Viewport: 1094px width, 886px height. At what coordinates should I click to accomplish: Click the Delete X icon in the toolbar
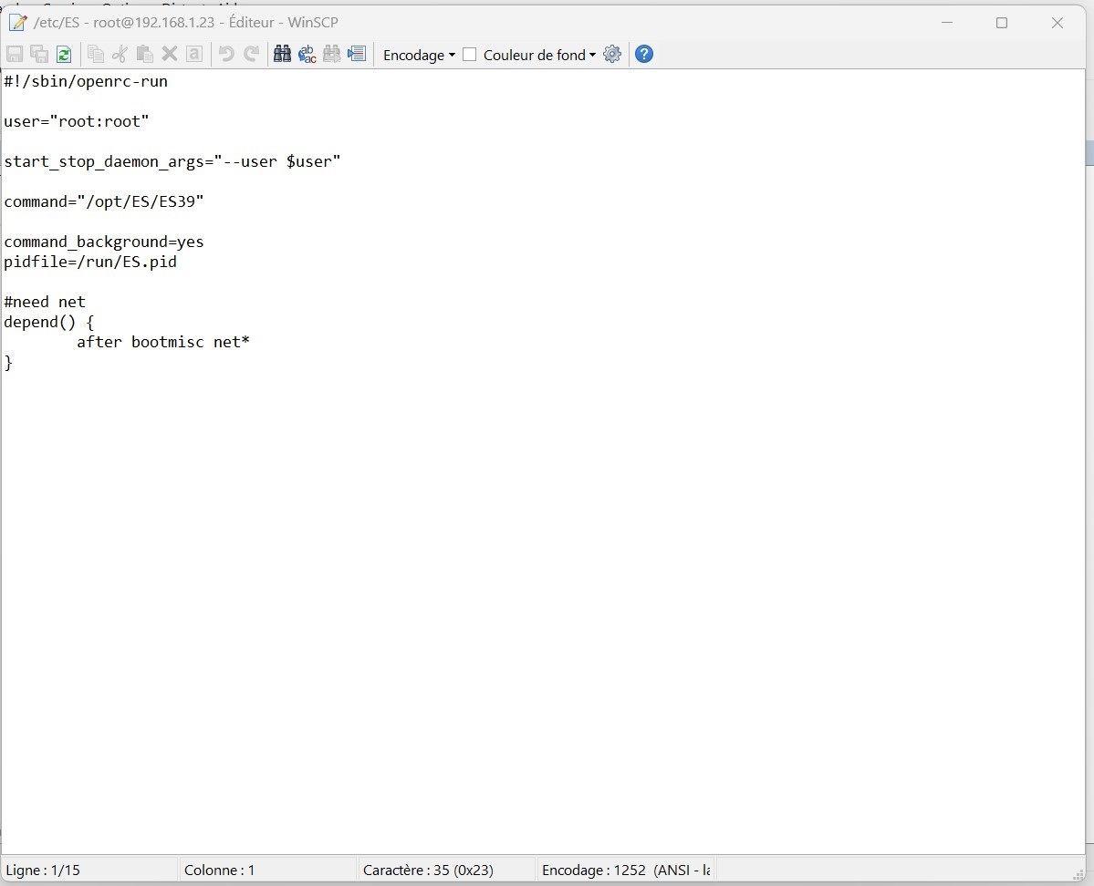click(x=170, y=55)
